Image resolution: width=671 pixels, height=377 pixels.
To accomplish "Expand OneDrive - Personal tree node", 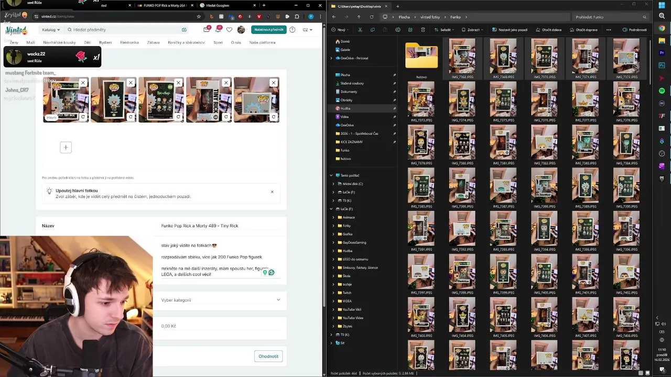I will coord(331,58).
